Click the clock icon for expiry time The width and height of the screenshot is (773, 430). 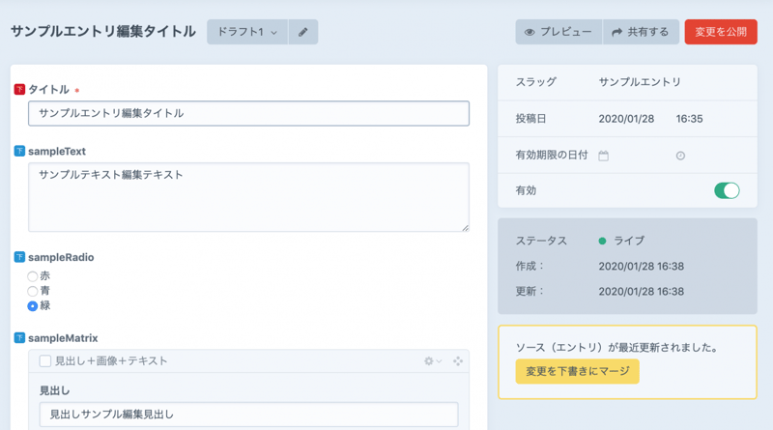680,156
